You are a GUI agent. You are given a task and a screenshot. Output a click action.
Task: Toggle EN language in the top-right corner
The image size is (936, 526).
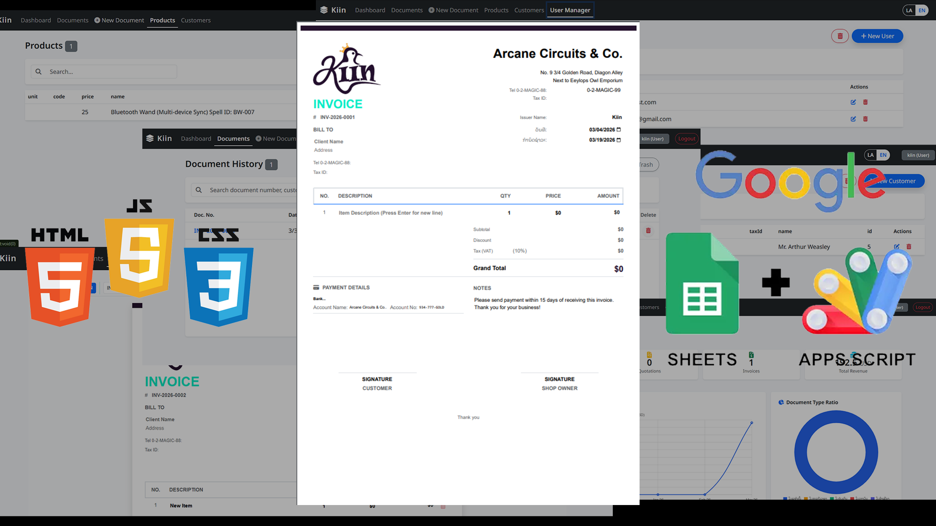[x=922, y=10]
